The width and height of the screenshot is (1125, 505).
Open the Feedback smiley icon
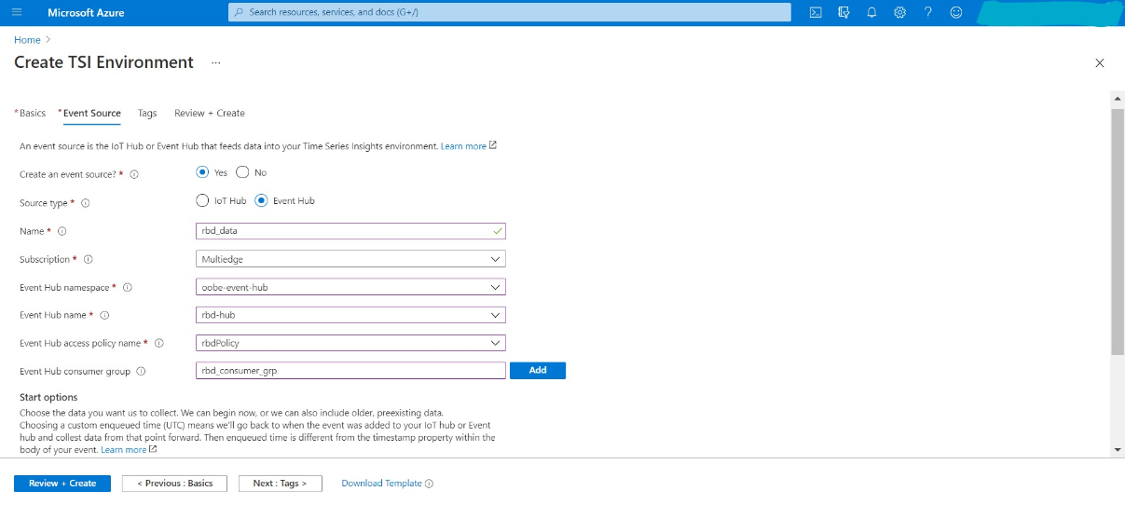955,12
